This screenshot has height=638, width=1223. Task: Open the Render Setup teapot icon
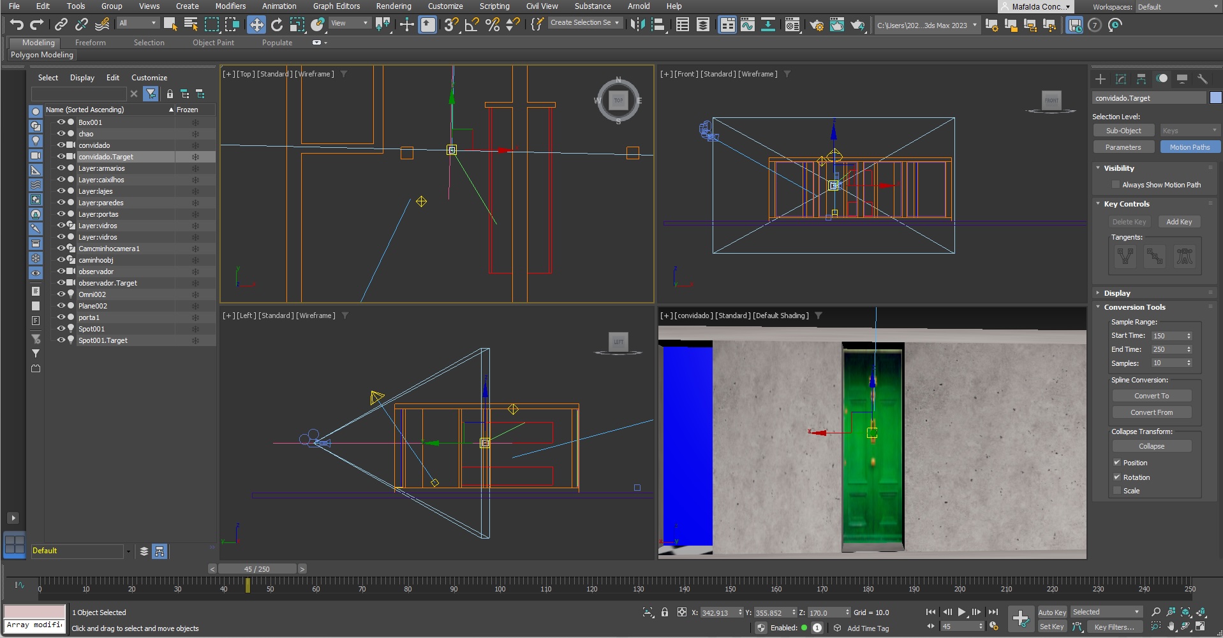coord(817,25)
